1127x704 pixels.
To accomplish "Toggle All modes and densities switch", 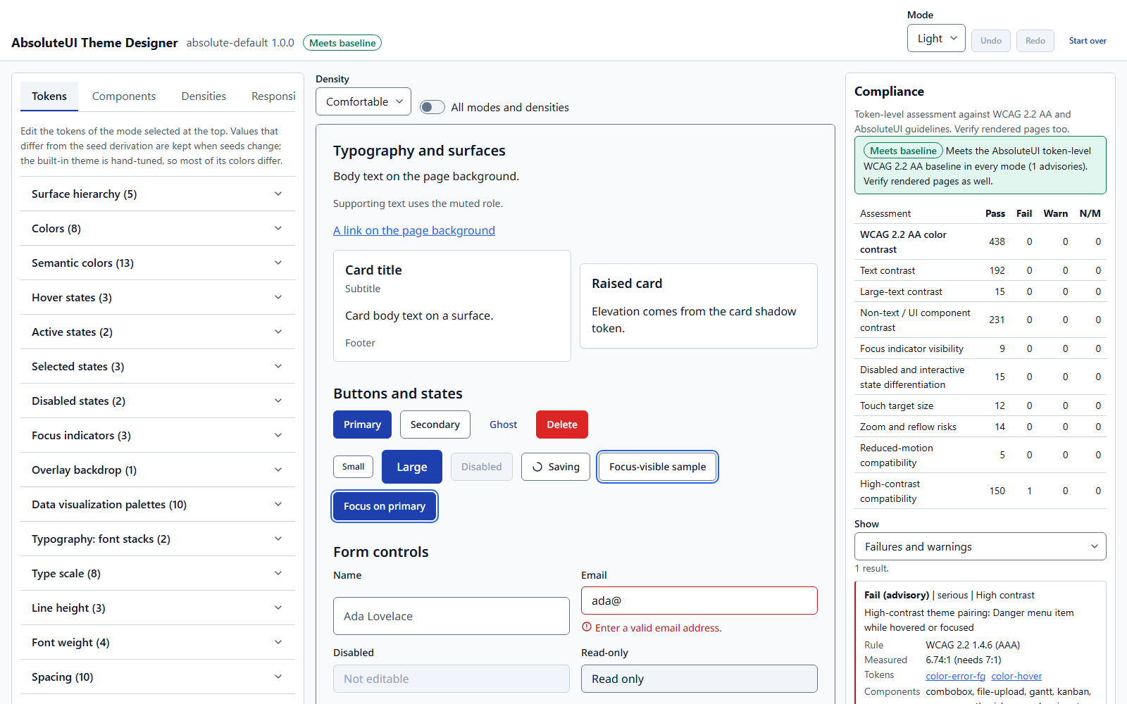I will point(432,107).
